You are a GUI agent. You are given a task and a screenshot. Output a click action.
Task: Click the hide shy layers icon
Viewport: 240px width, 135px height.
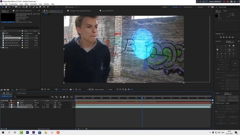coord(61,97)
